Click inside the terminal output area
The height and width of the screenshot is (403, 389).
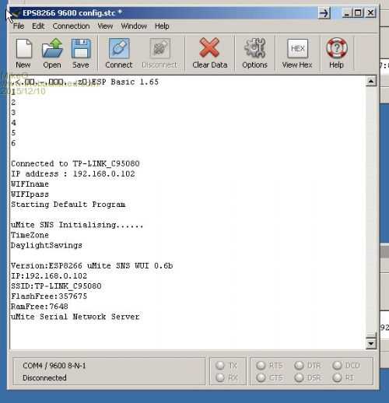tap(187, 212)
